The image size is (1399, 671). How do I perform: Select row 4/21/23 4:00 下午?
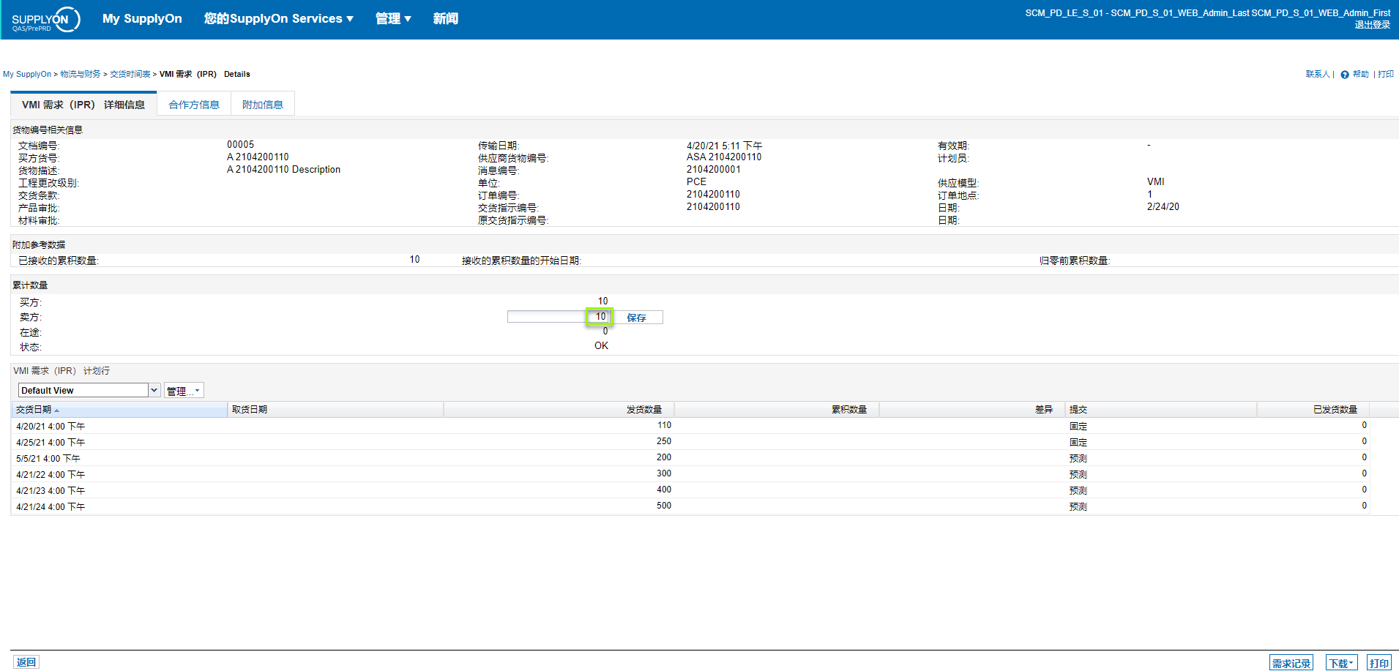pos(690,490)
